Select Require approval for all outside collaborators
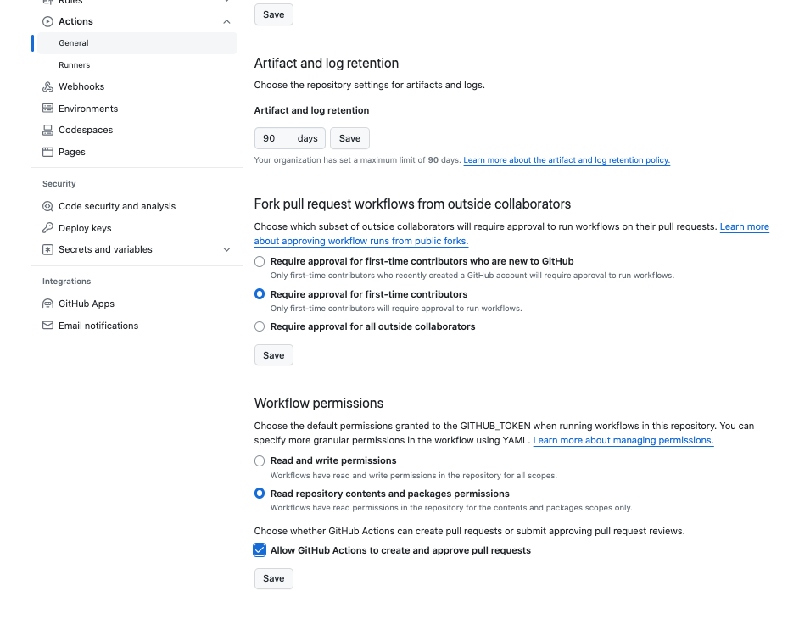The width and height of the screenshot is (799, 619). point(260,326)
